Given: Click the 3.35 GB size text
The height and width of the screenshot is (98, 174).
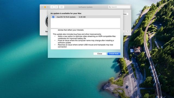Looking at the screenshot, I should [82, 17].
